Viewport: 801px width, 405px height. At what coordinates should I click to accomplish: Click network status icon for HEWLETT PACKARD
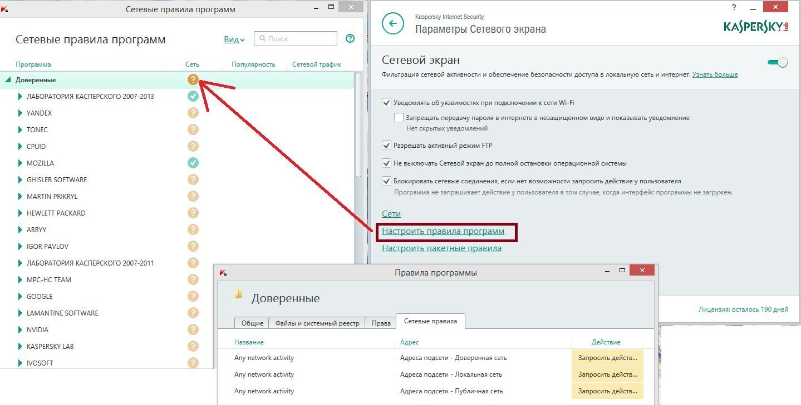click(193, 213)
